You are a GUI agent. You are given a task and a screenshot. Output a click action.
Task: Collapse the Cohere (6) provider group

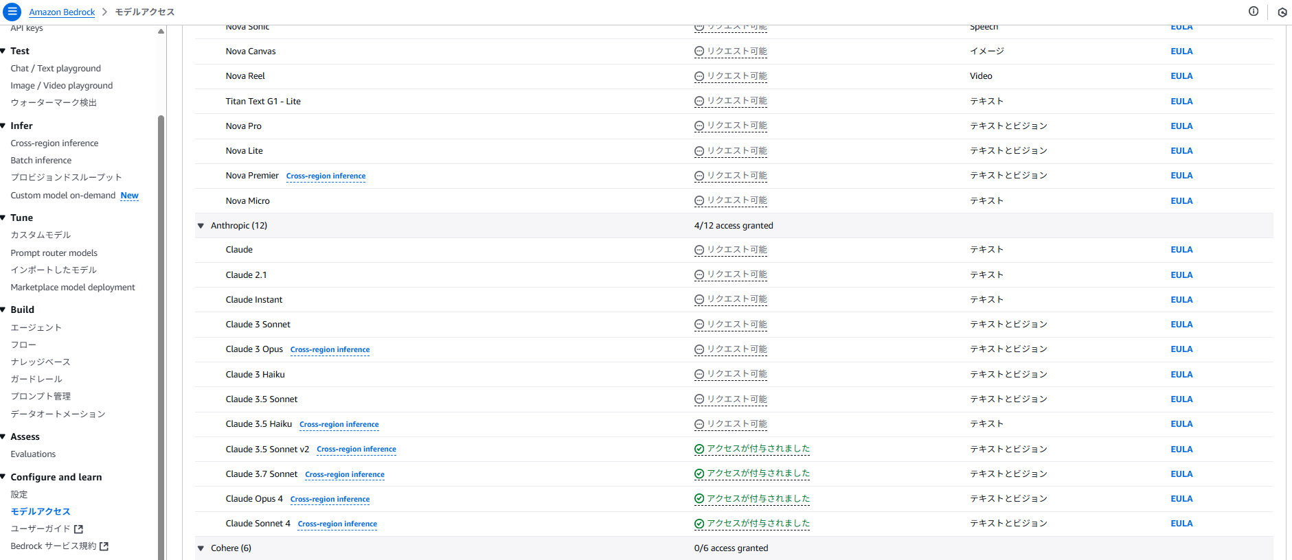[201, 548]
